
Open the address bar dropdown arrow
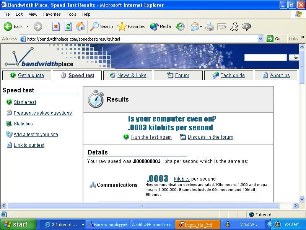pyautogui.click(x=260, y=39)
